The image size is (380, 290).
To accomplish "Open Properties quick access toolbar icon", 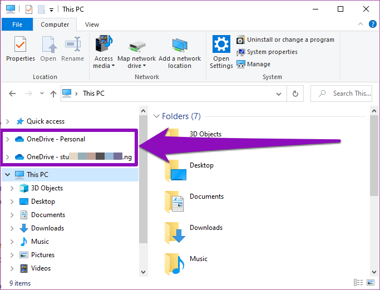I will [29, 9].
